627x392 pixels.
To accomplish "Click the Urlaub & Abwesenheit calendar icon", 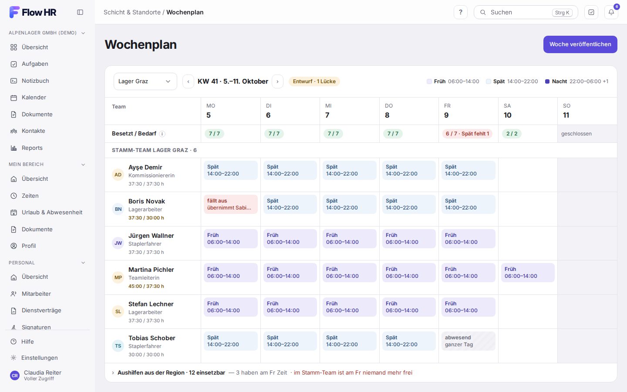I will click(x=14, y=213).
